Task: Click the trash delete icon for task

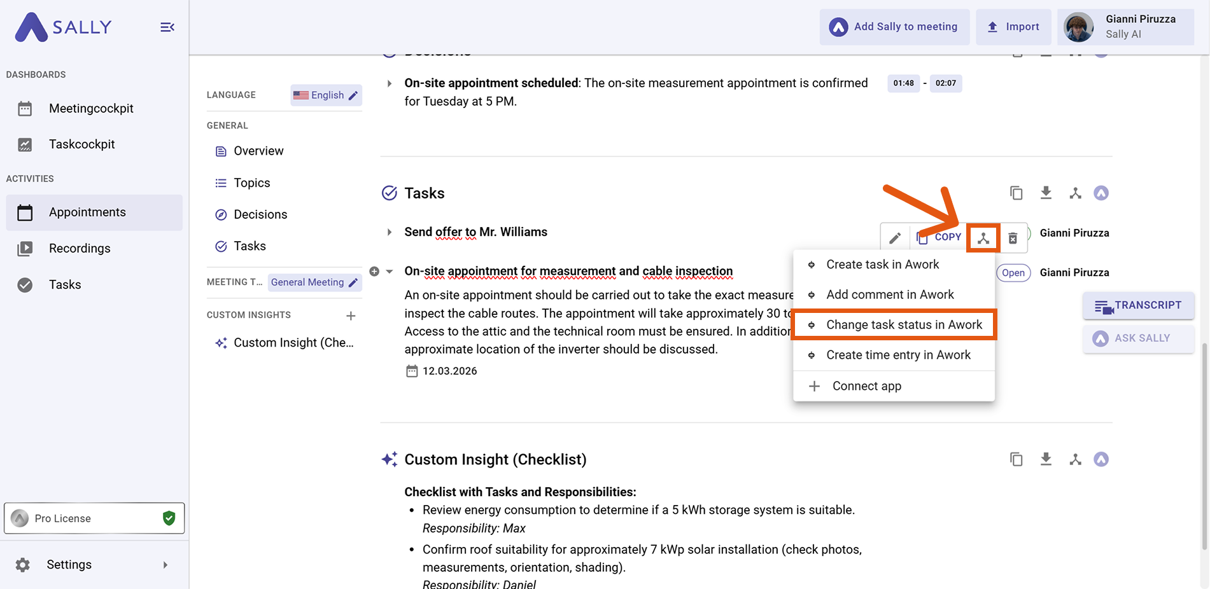Action: pyautogui.click(x=1013, y=238)
